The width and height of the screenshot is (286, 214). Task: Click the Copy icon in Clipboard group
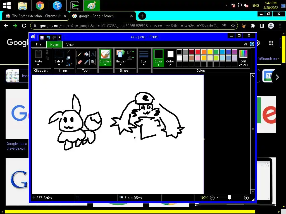pos(47,58)
